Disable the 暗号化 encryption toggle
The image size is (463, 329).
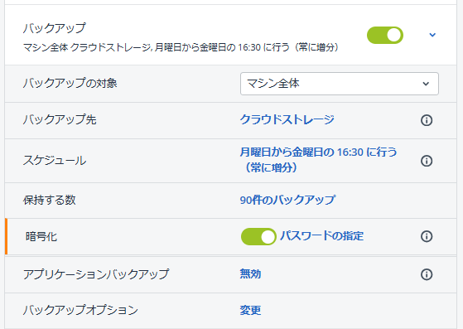(x=258, y=236)
